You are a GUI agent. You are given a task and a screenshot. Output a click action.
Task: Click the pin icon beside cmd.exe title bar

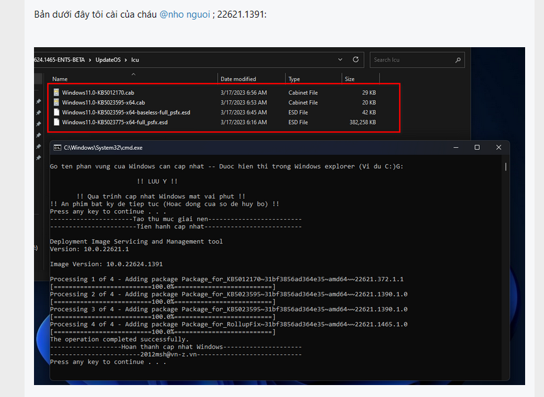(38, 147)
